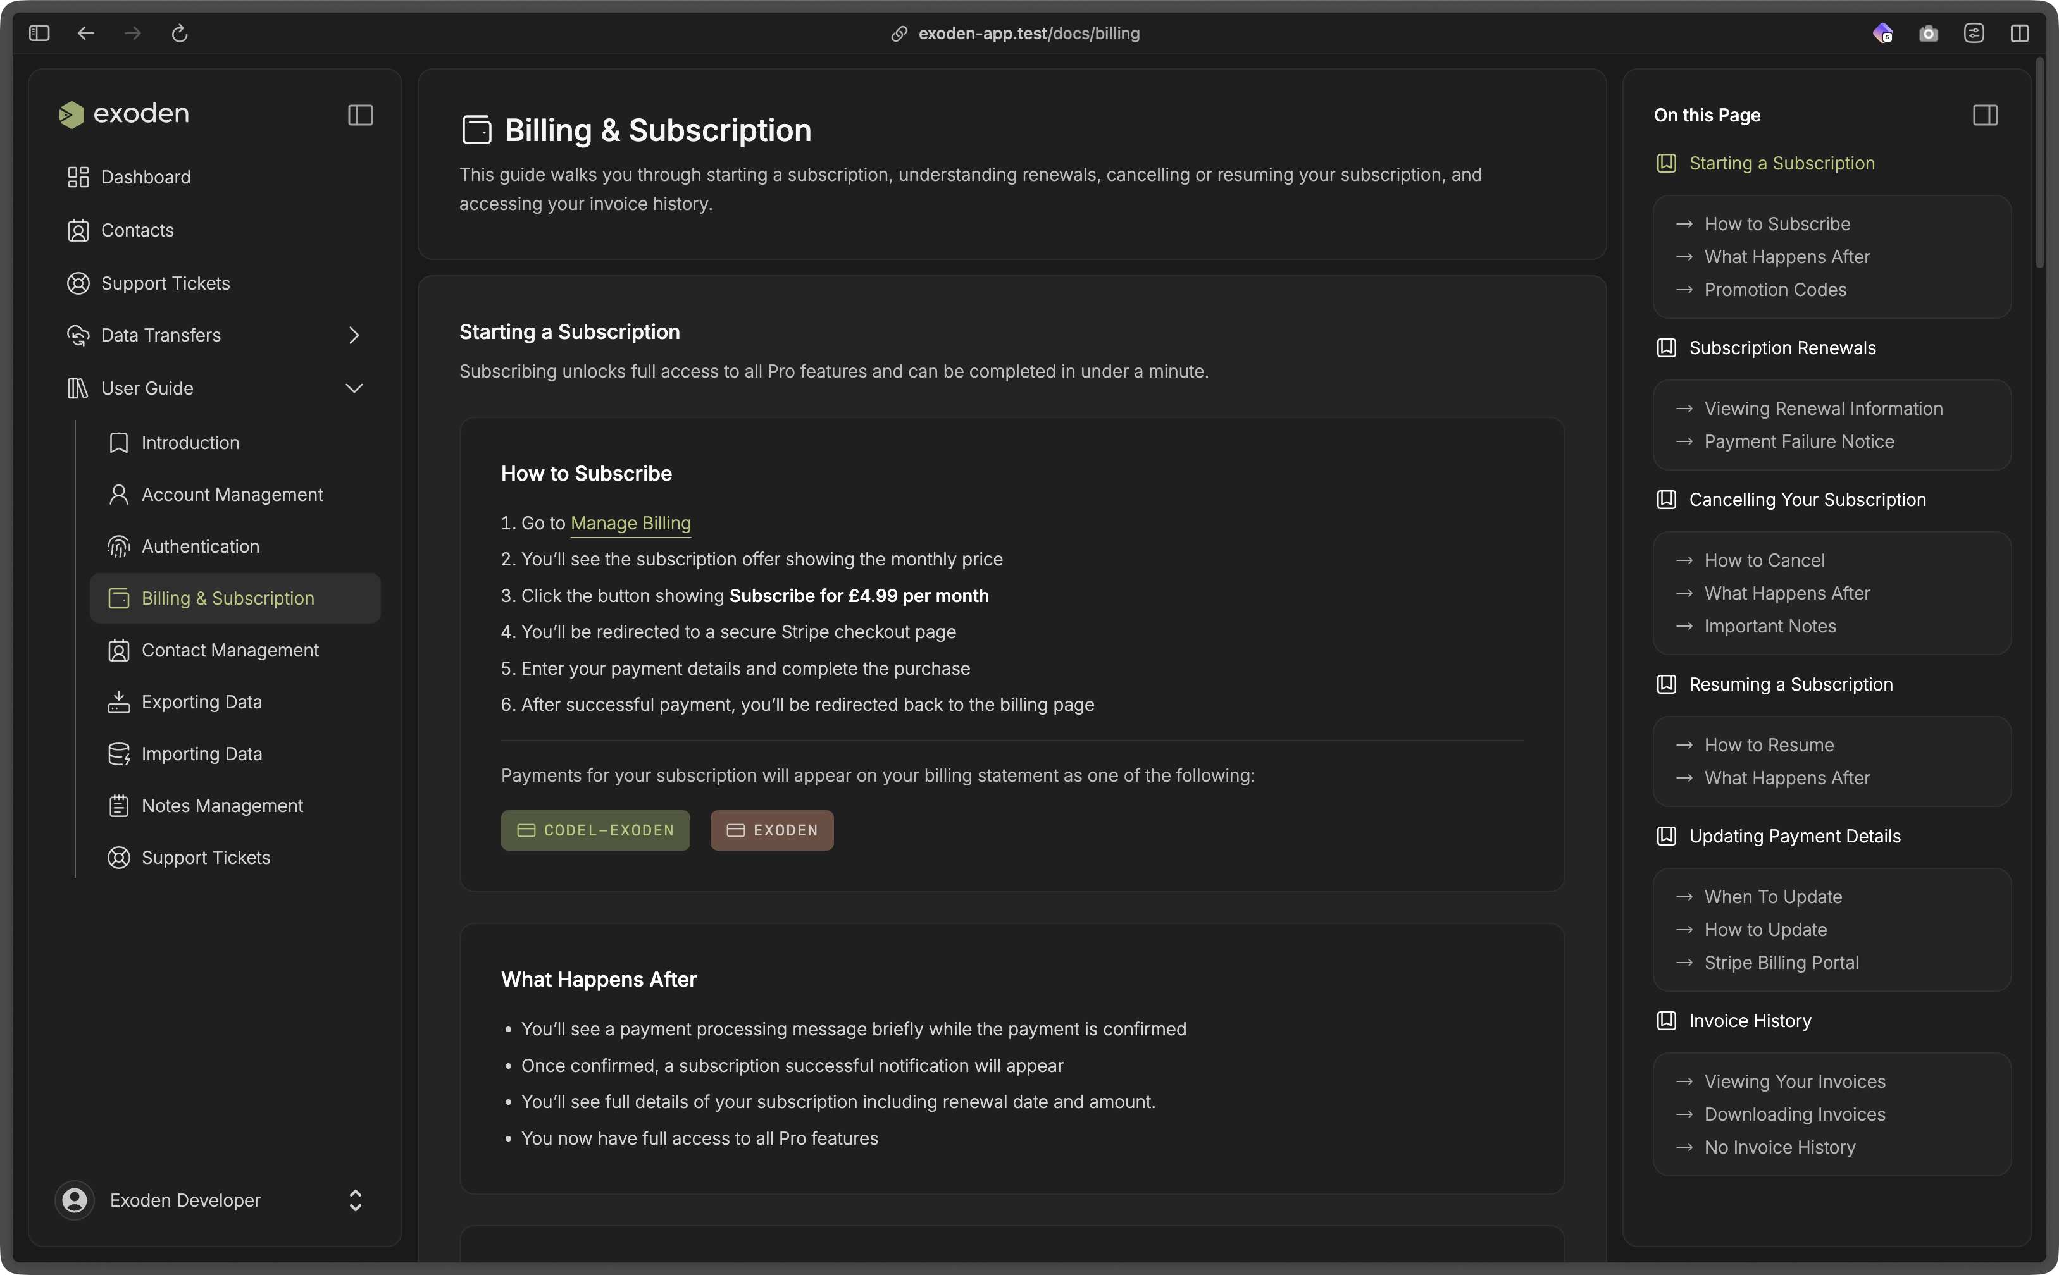Follow the Manage Billing link
The image size is (2059, 1275).
(630, 523)
